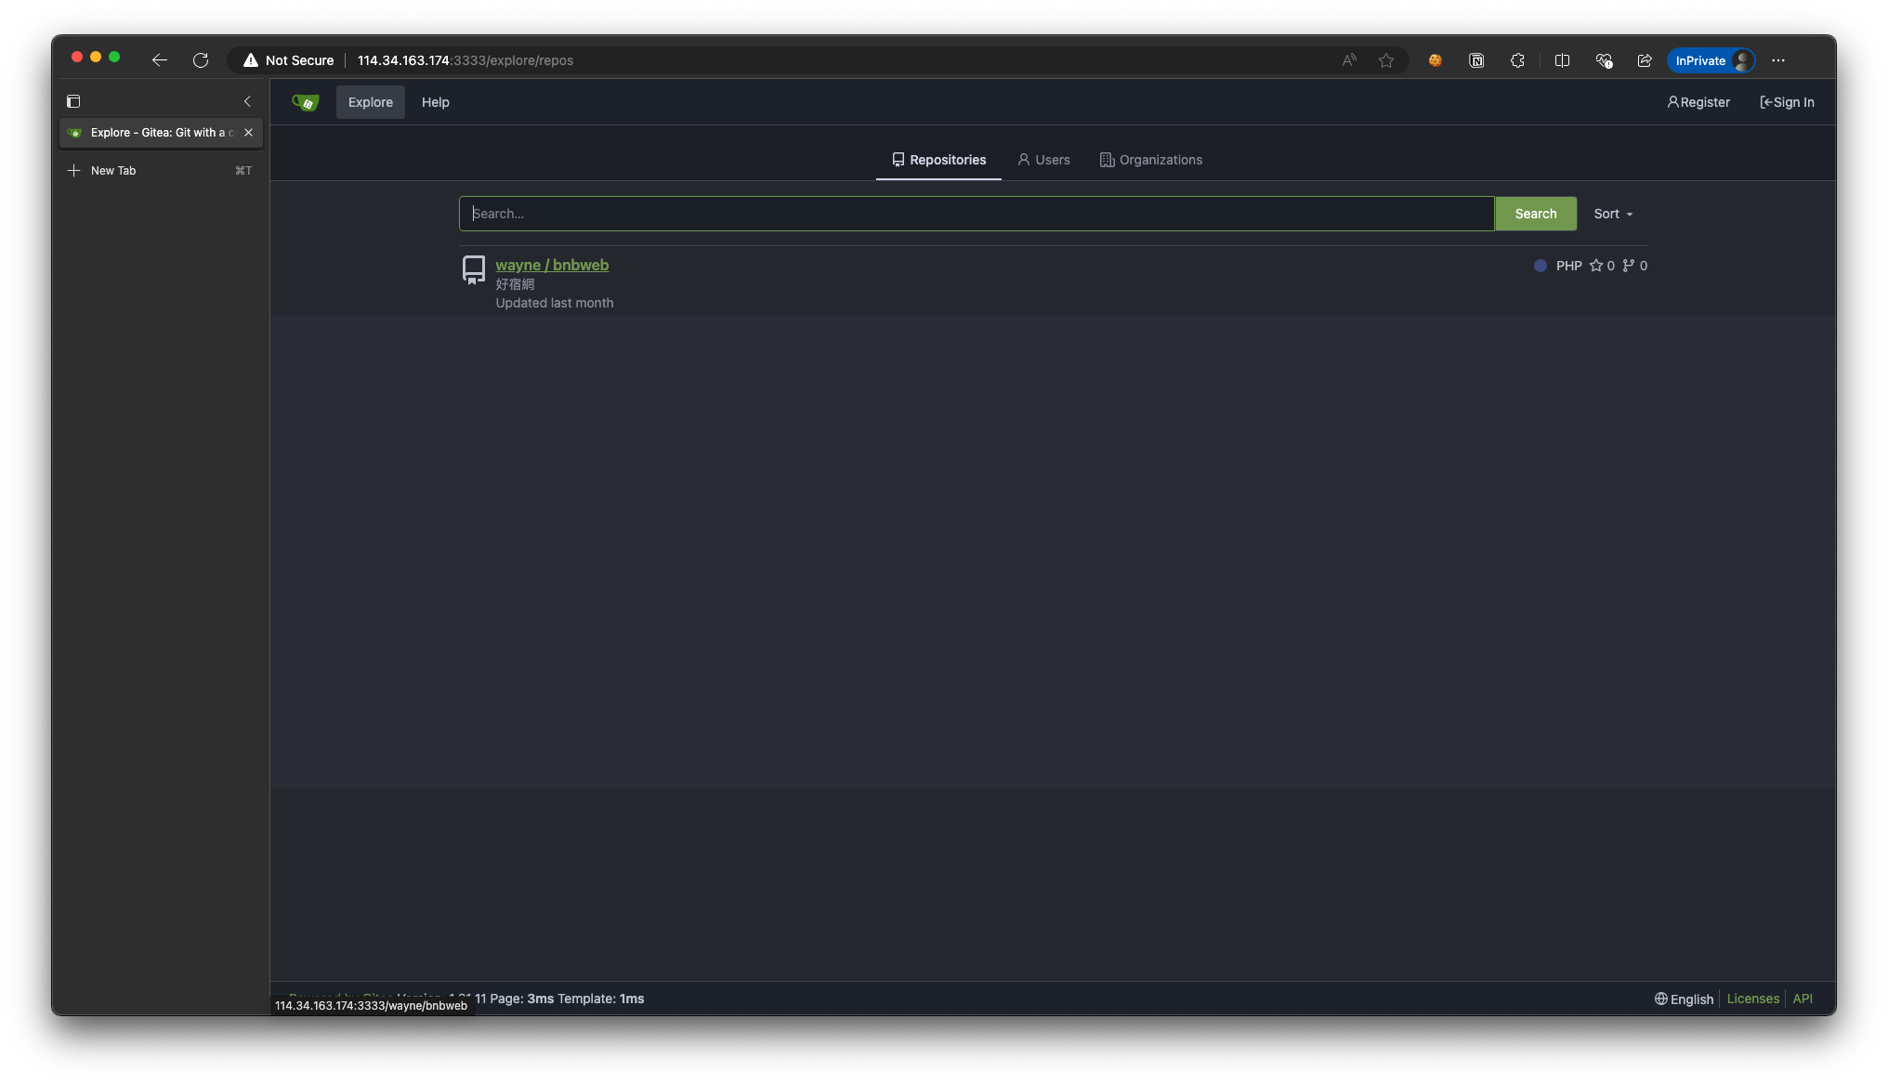The height and width of the screenshot is (1084, 1888).
Task: Click the PHP language label
Action: [x=1569, y=266]
